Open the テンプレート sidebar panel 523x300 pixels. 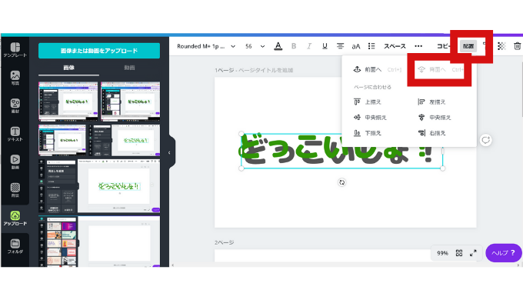15,50
